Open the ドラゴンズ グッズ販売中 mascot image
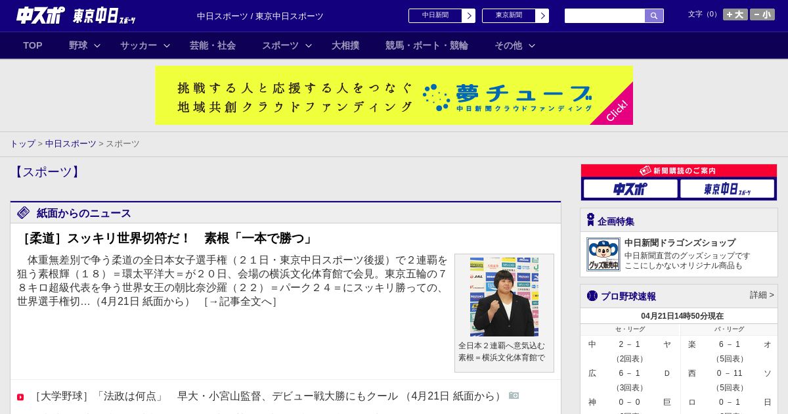Viewport: 788px width, 414px height. [603, 254]
